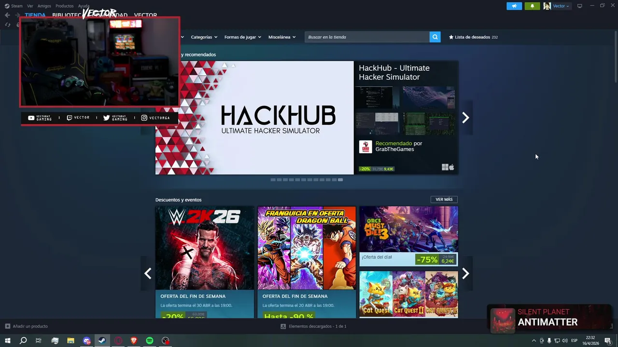Screen dimensions: 618x347
Task: Open Opera GX from taskbar
Action: pos(118,341)
